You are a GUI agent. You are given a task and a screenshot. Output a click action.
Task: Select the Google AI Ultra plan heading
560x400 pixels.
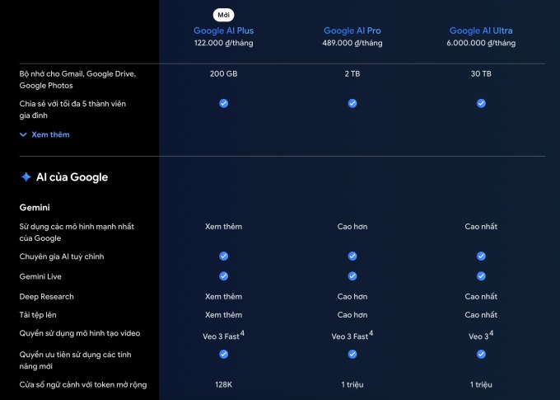(x=481, y=31)
